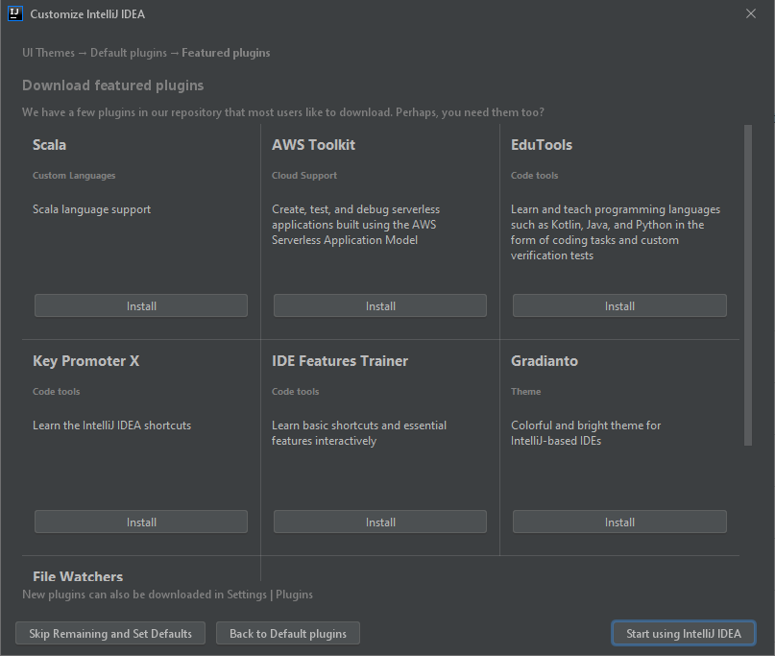Click the Featured plugins breadcrumb step
Screen dimensions: 775x656
click(226, 53)
